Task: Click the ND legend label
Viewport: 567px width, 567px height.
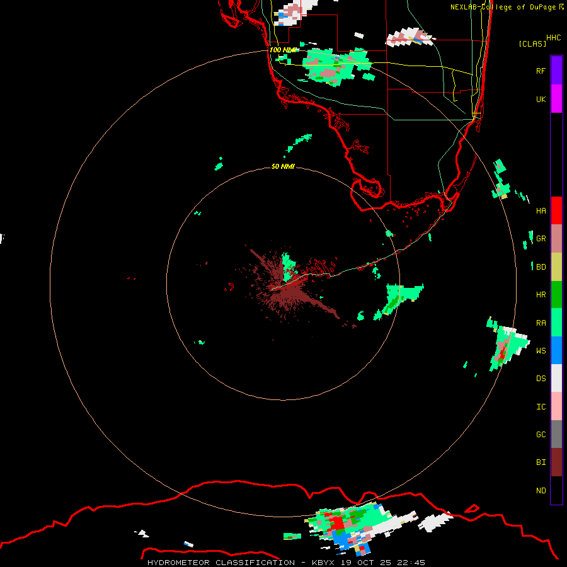Action: (x=541, y=491)
